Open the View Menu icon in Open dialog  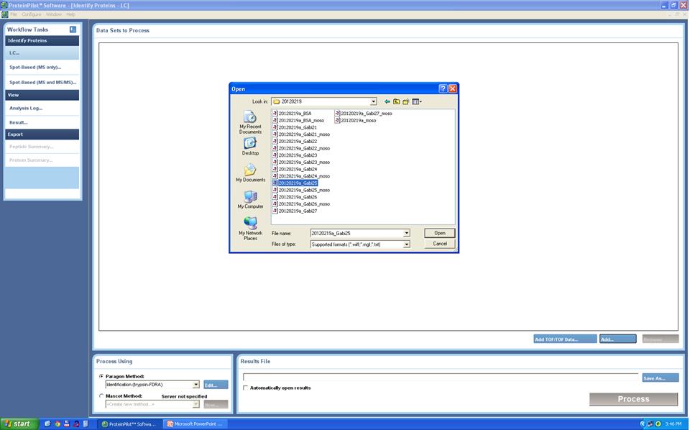click(x=416, y=101)
